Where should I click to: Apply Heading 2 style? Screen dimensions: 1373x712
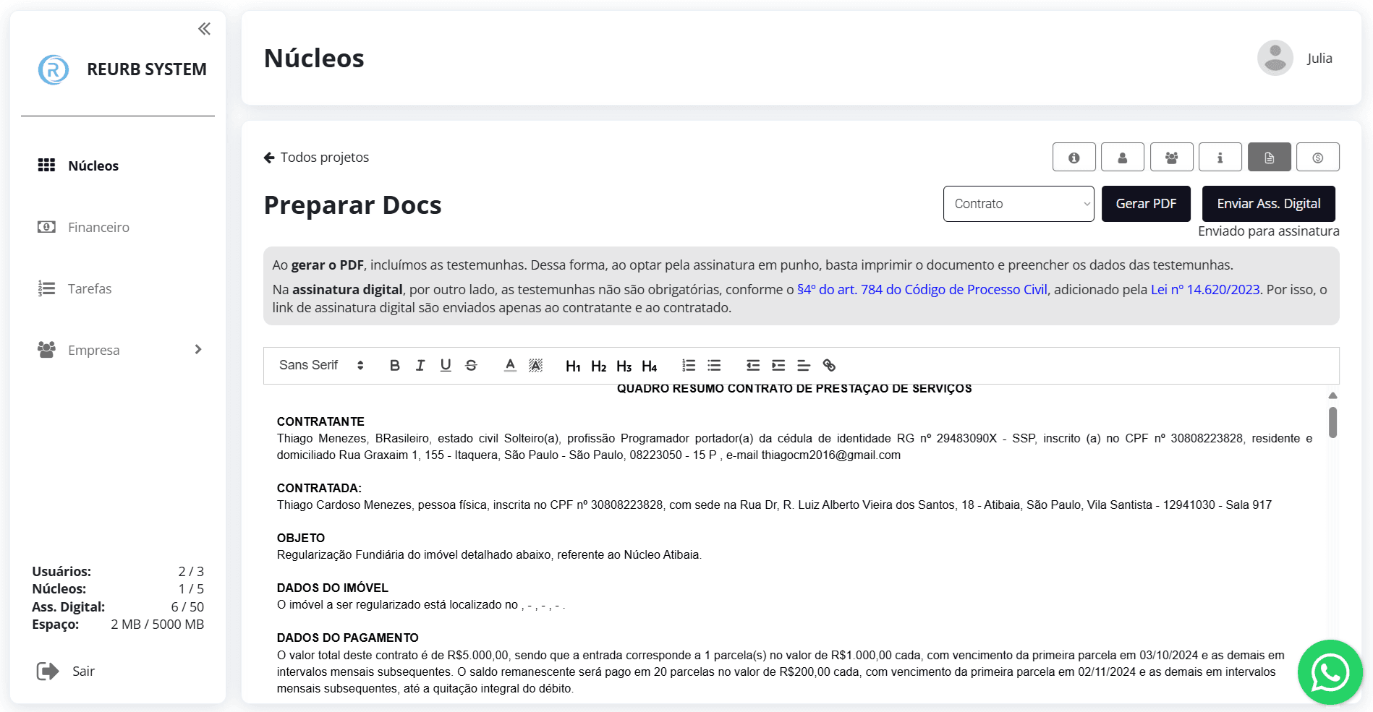click(598, 366)
